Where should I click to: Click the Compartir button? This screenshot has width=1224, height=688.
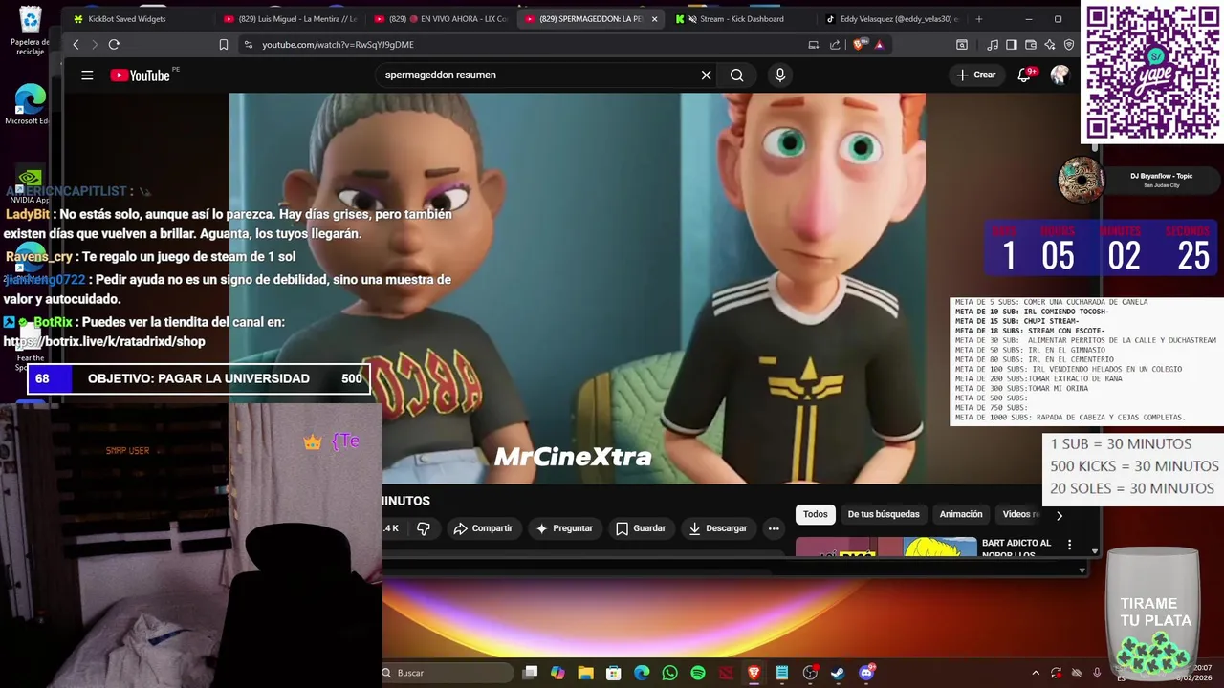(x=483, y=528)
